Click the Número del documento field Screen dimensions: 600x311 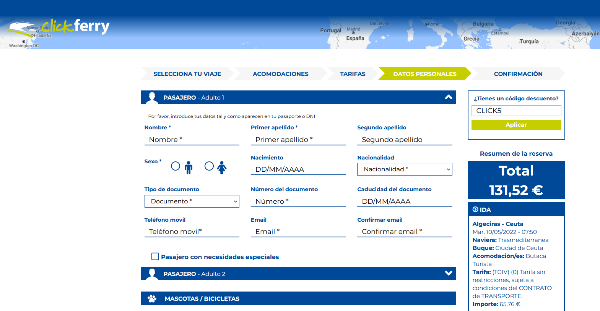pos(298,201)
